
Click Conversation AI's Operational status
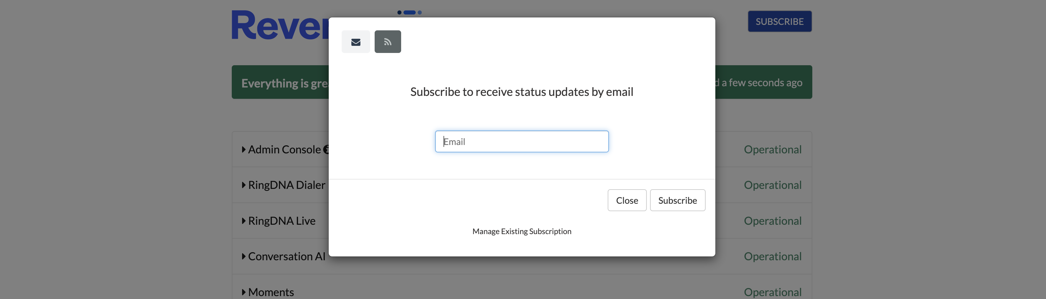point(772,256)
